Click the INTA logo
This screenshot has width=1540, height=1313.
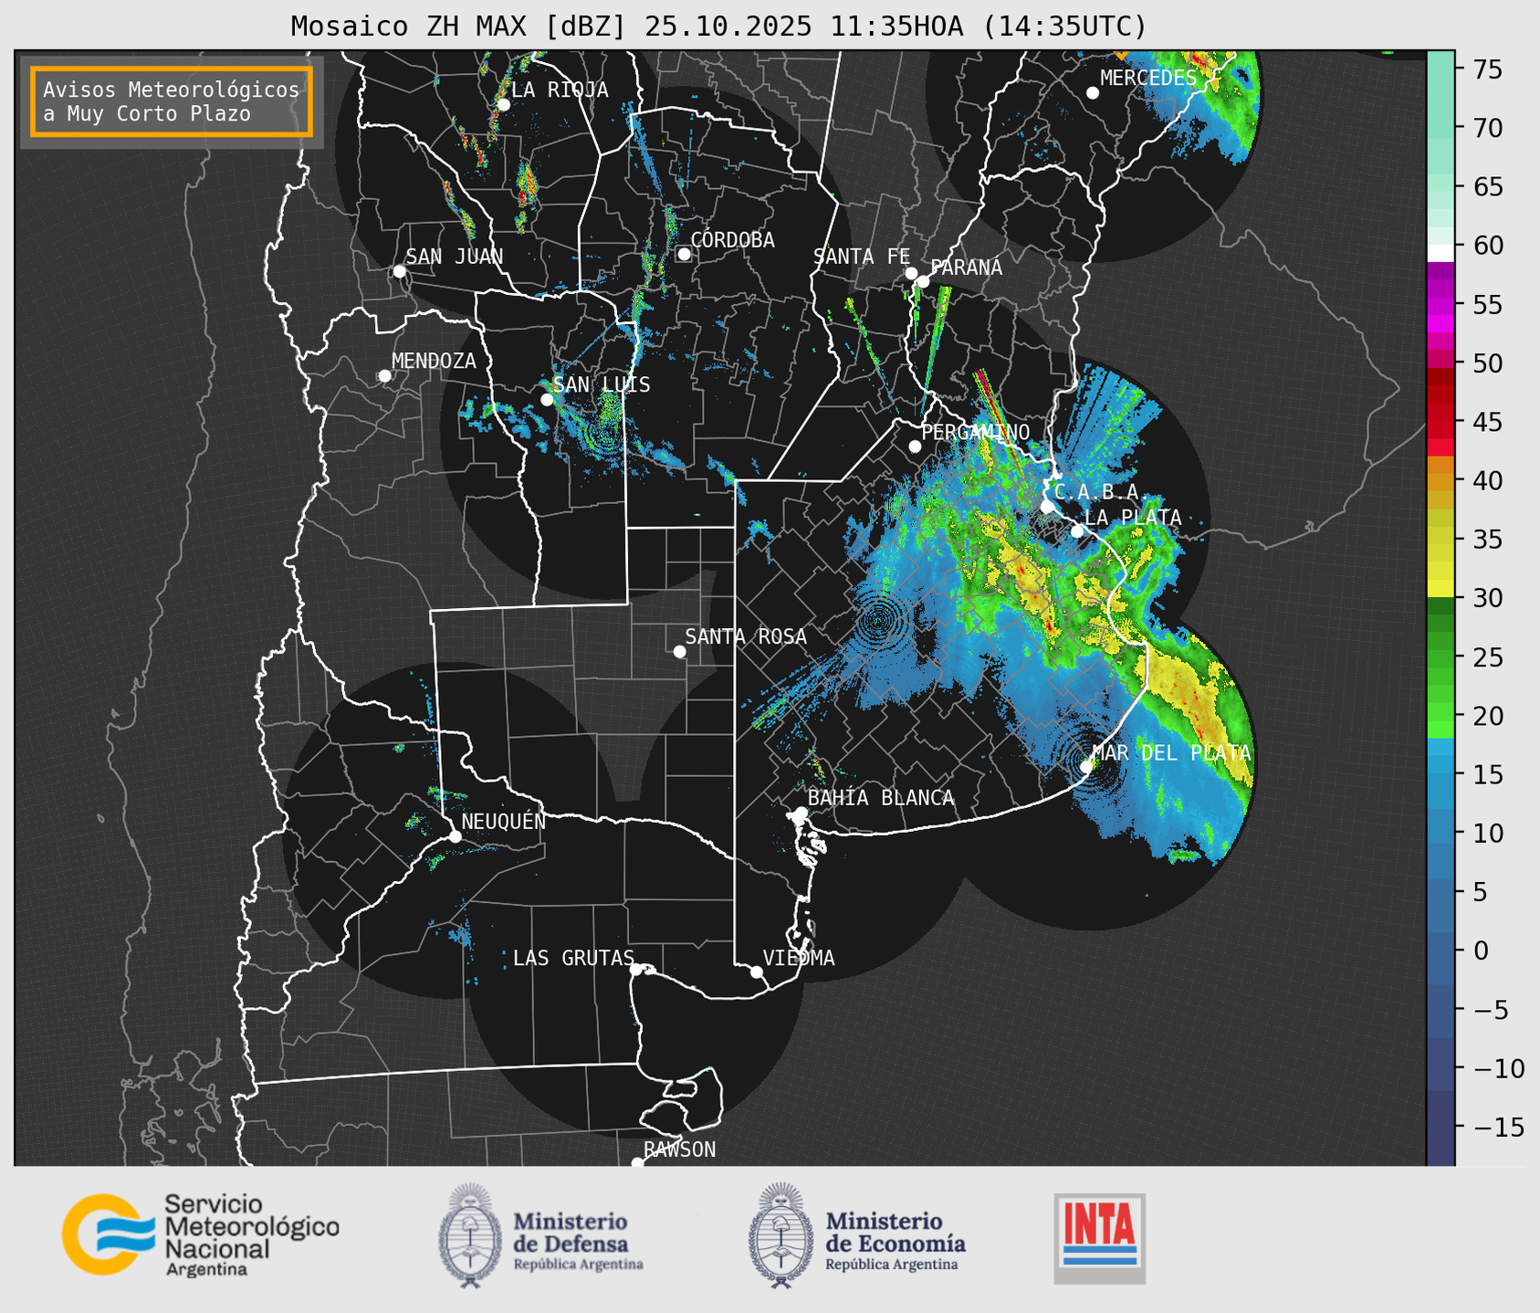pos(1099,1238)
